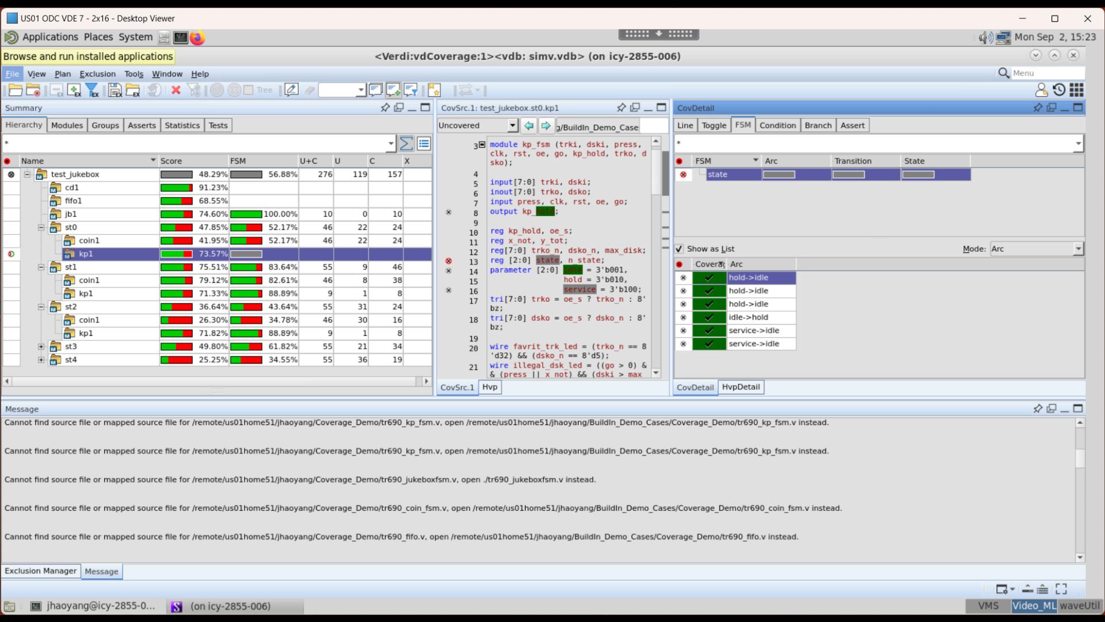Toggle exclusion marker on test_jukebox row
Viewport: 1105px width, 622px height.
pyautogui.click(x=11, y=175)
